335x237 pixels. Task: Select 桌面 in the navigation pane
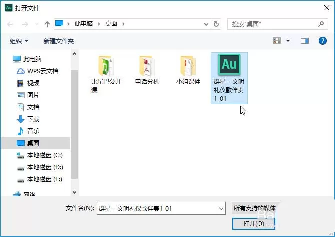point(35,143)
